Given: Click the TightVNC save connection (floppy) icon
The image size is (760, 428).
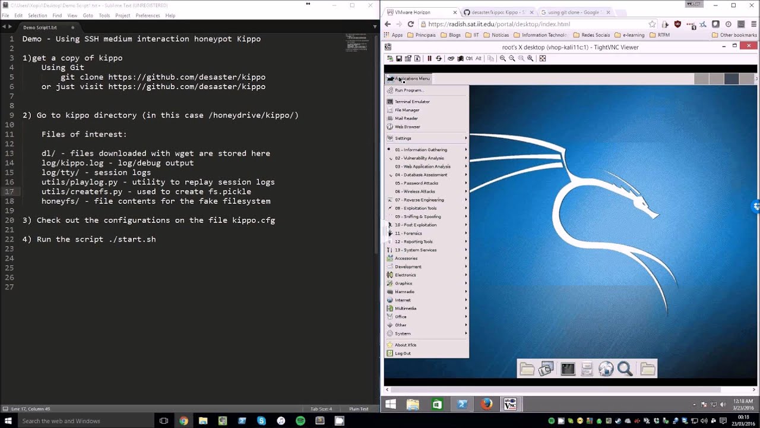Looking at the screenshot, I should pos(399,58).
